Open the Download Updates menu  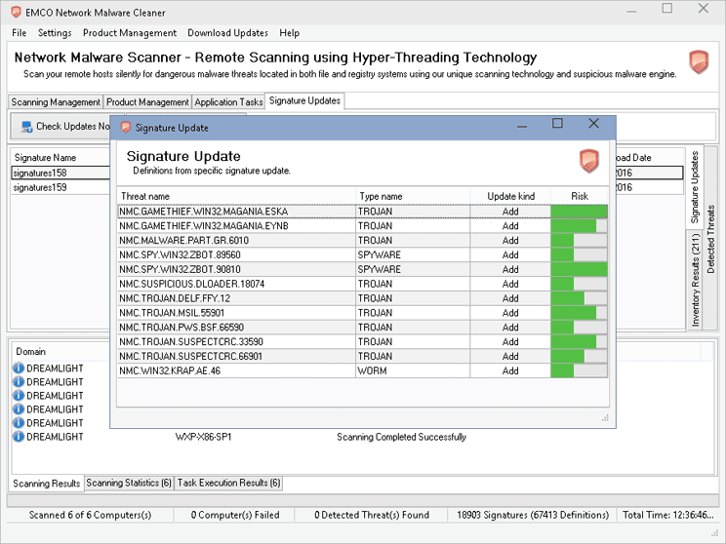pyautogui.click(x=227, y=33)
